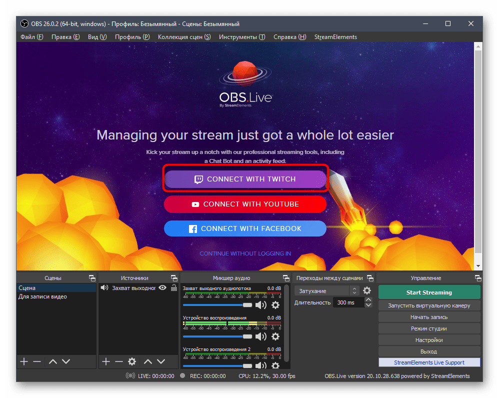
Task: Open the Инструменты menu
Action: pyautogui.click(x=241, y=37)
